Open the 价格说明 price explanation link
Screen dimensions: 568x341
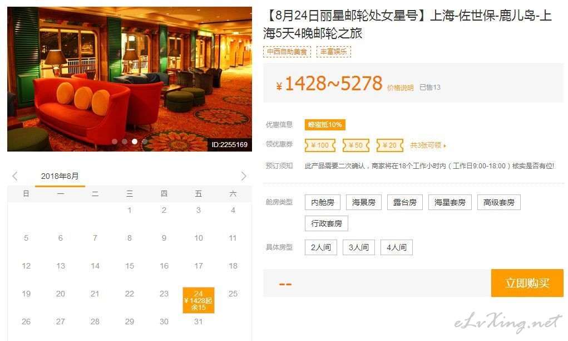pyautogui.click(x=401, y=88)
